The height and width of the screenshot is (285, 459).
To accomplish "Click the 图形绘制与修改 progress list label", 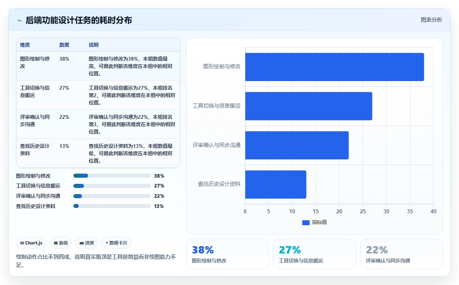I will (33, 176).
